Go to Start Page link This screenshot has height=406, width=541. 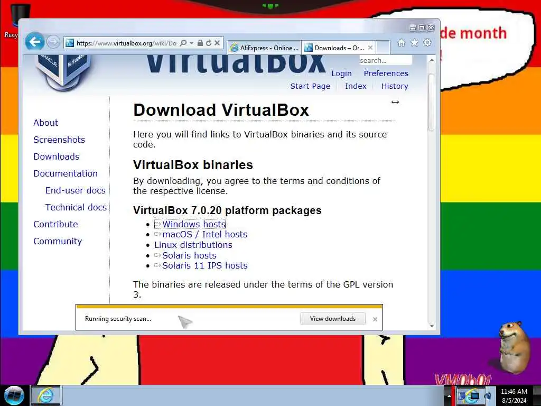(310, 86)
